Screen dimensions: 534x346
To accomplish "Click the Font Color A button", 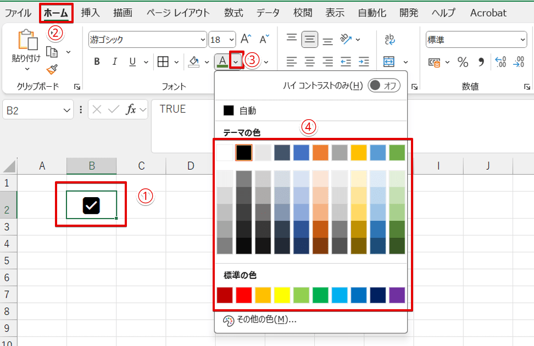I will pyautogui.click(x=222, y=62).
